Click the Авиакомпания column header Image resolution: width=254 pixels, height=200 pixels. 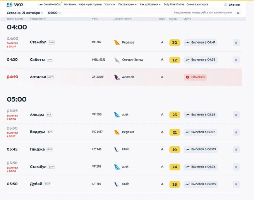pos(123,19)
